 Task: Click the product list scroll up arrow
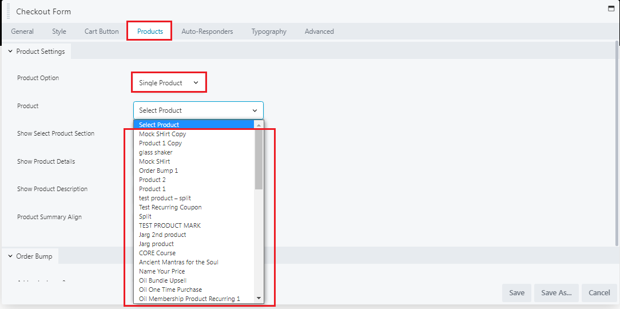(259, 125)
